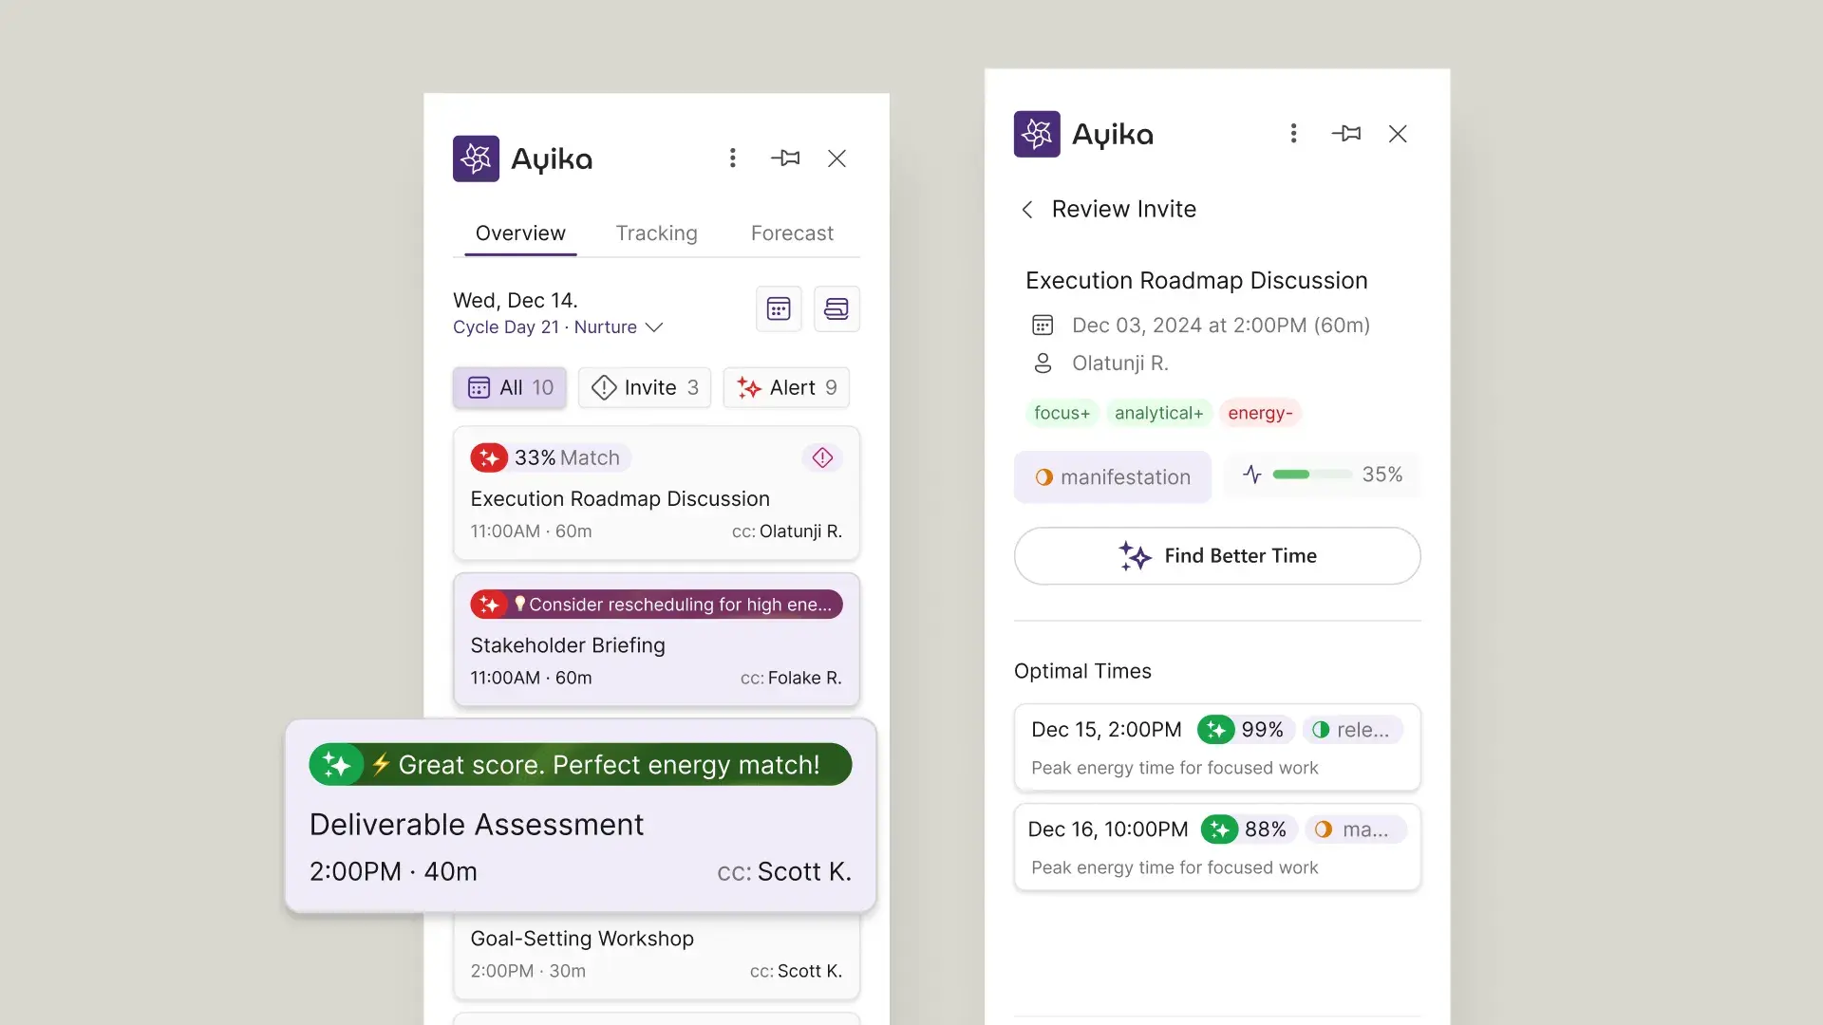Select the All 10 filter chip

(x=510, y=387)
